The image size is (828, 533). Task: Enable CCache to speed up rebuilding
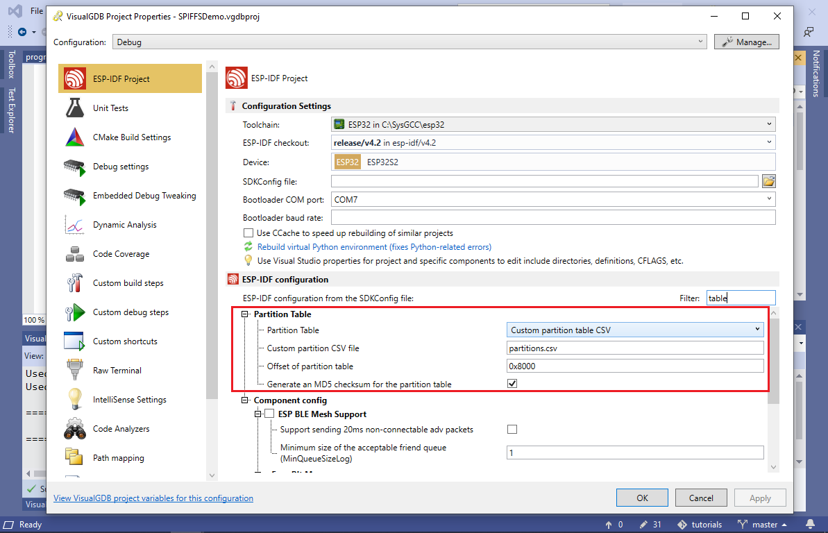[x=248, y=233]
